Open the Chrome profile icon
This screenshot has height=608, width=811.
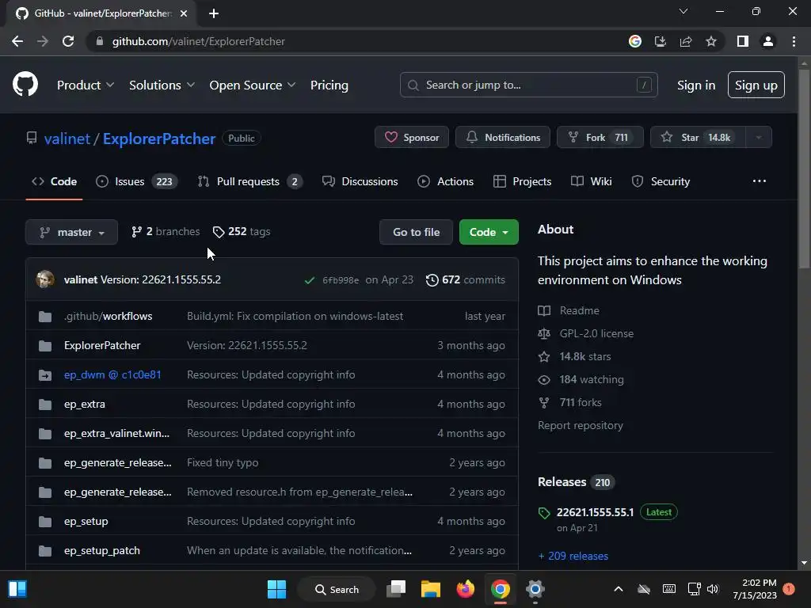[x=768, y=41]
